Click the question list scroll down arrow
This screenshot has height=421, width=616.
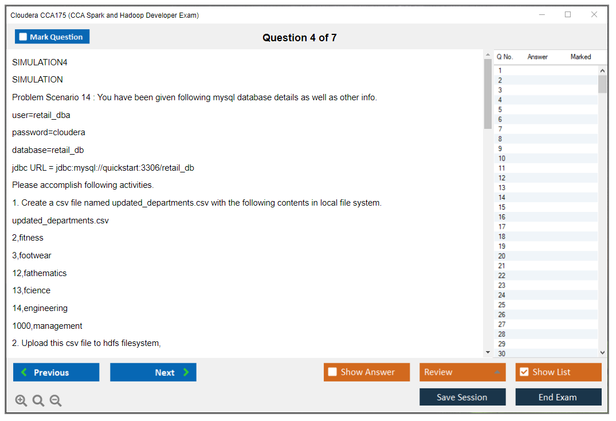[x=602, y=353]
